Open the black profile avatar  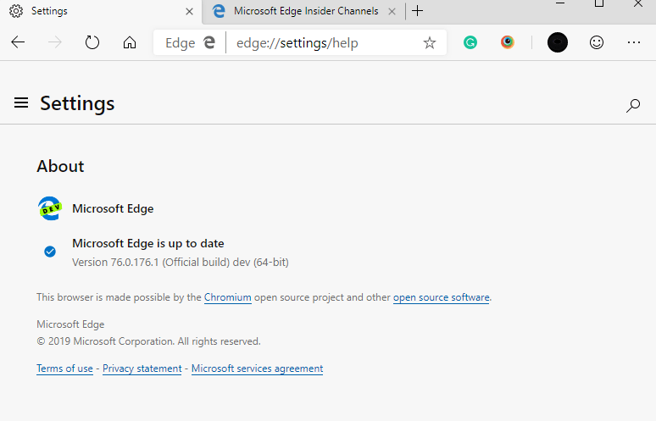(558, 42)
